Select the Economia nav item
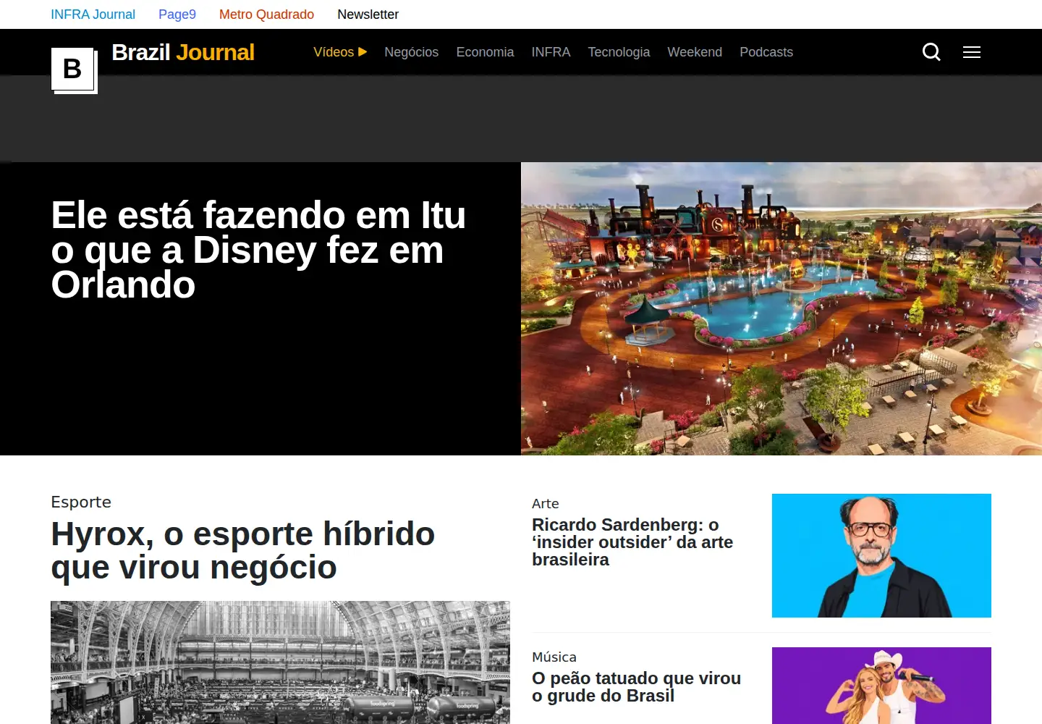The height and width of the screenshot is (724, 1042). coord(485,52)
